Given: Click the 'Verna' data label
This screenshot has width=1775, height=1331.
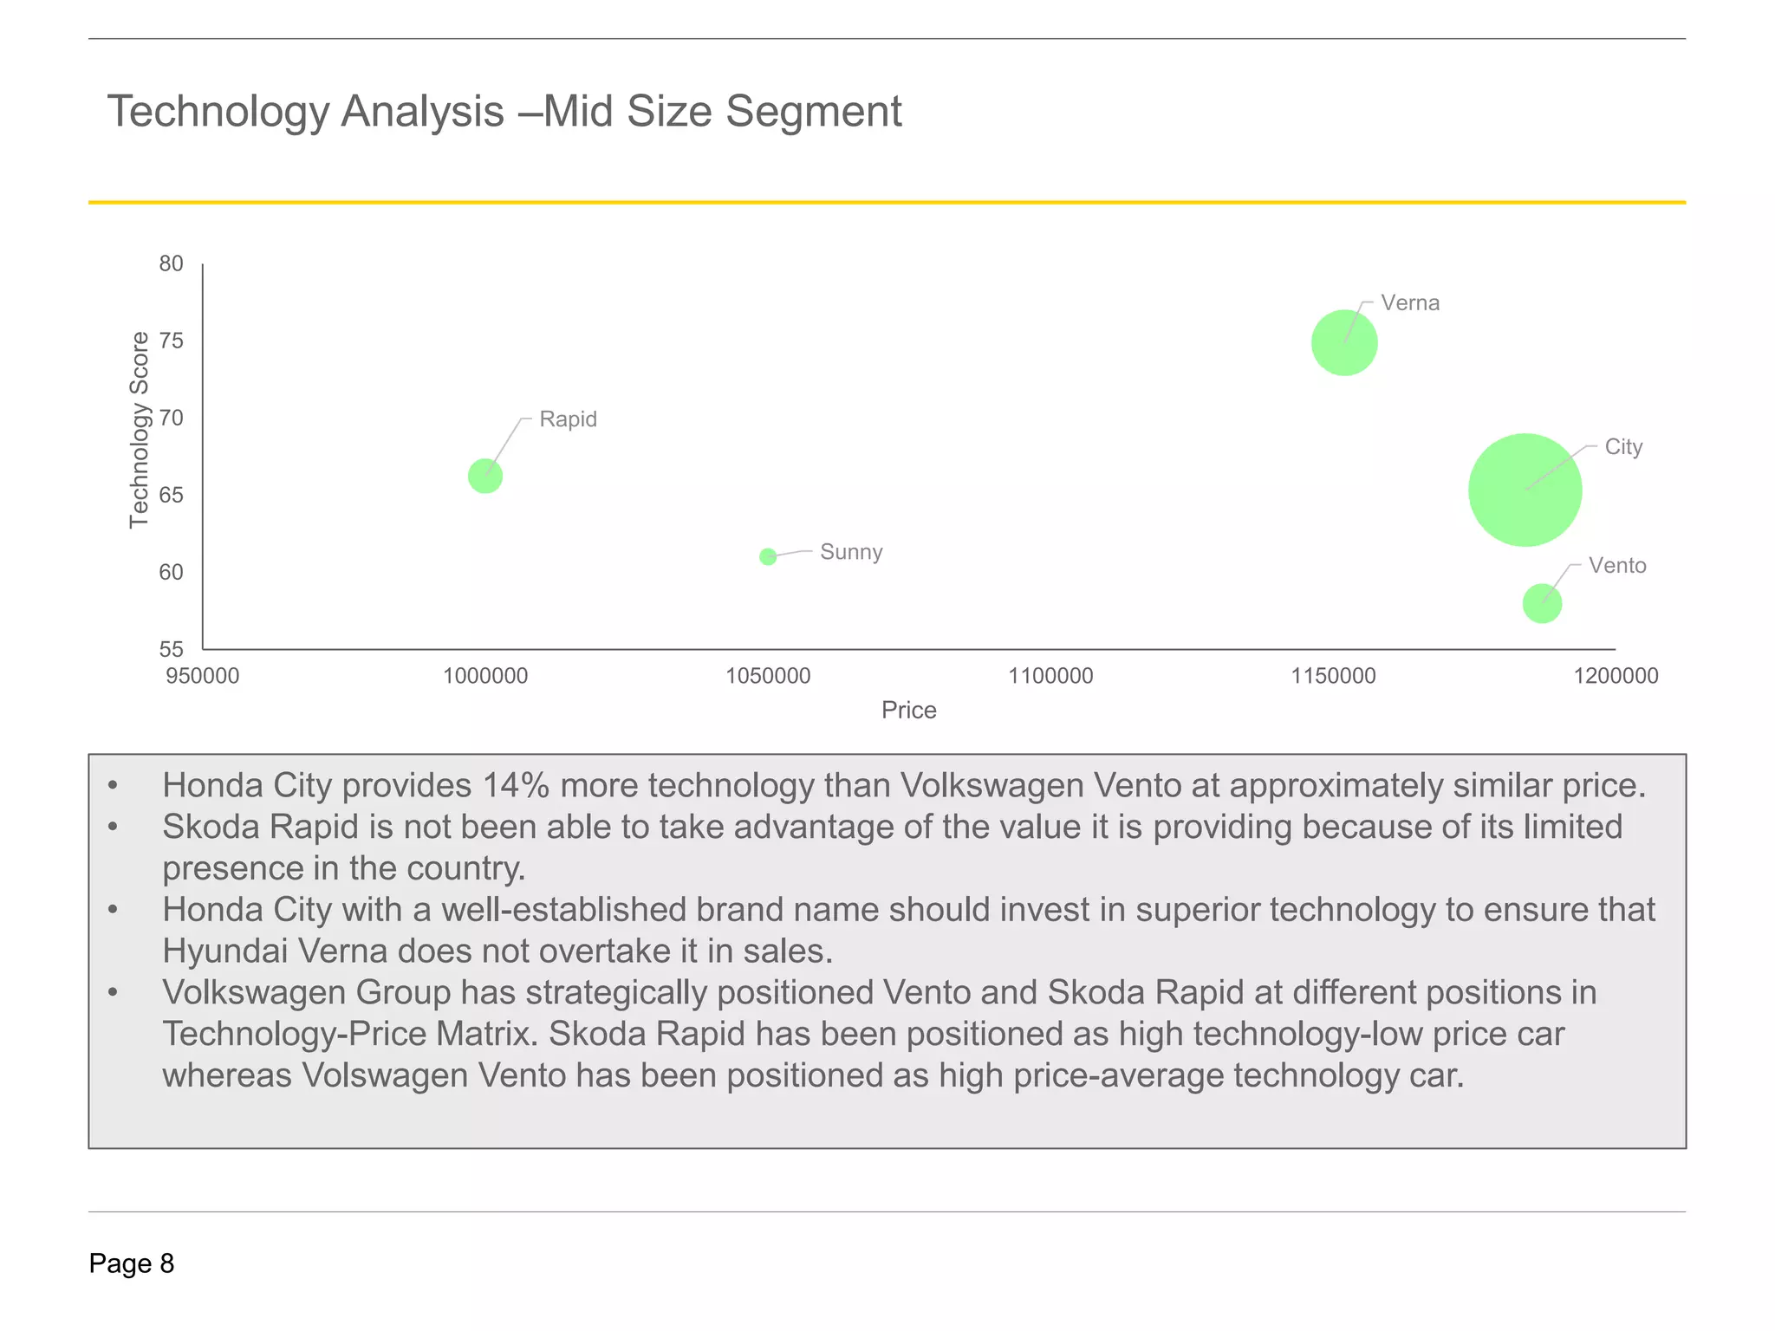Looking at the screenshot, I should coord(1409,303).
